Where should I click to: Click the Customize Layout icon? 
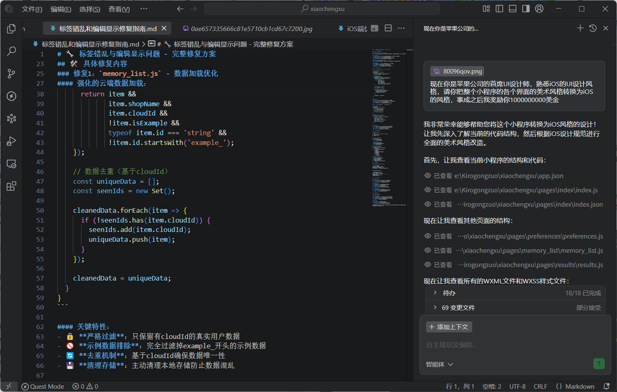click(486, 9)
